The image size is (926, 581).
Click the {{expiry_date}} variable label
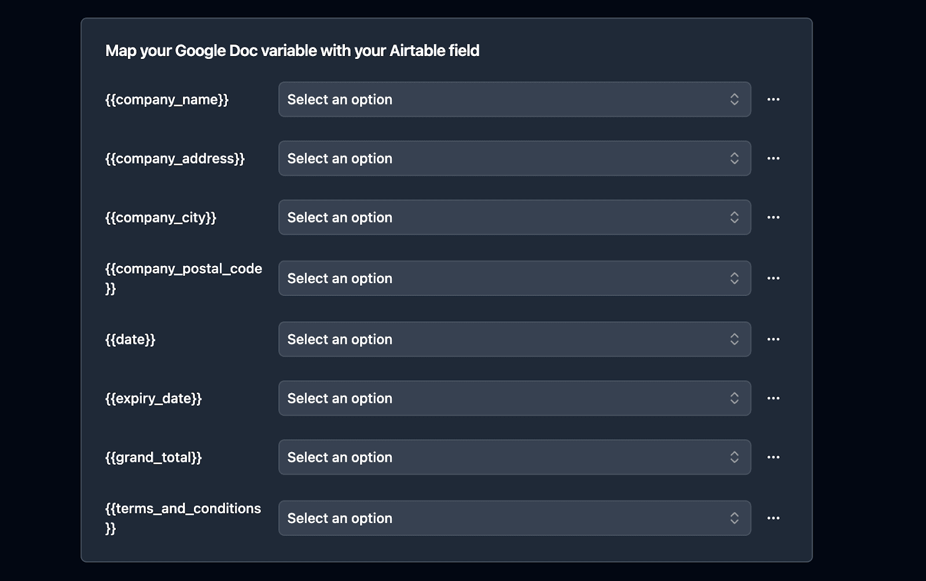tap(153, 398)
